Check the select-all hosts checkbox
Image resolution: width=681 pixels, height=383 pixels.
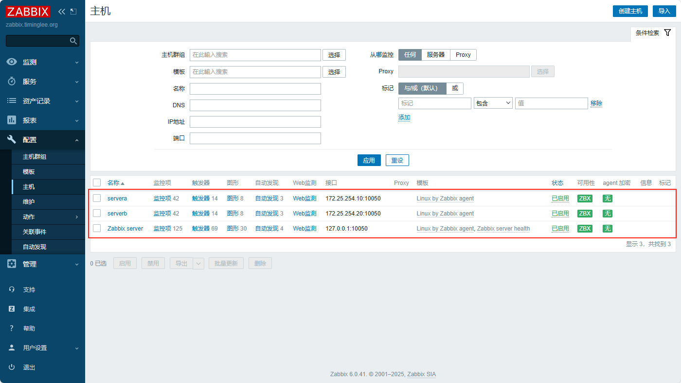(x=97, y=183)
